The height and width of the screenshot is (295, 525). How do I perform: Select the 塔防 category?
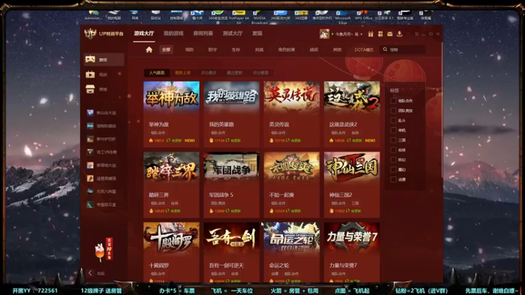pyautogui.click(x=190, y=50)
